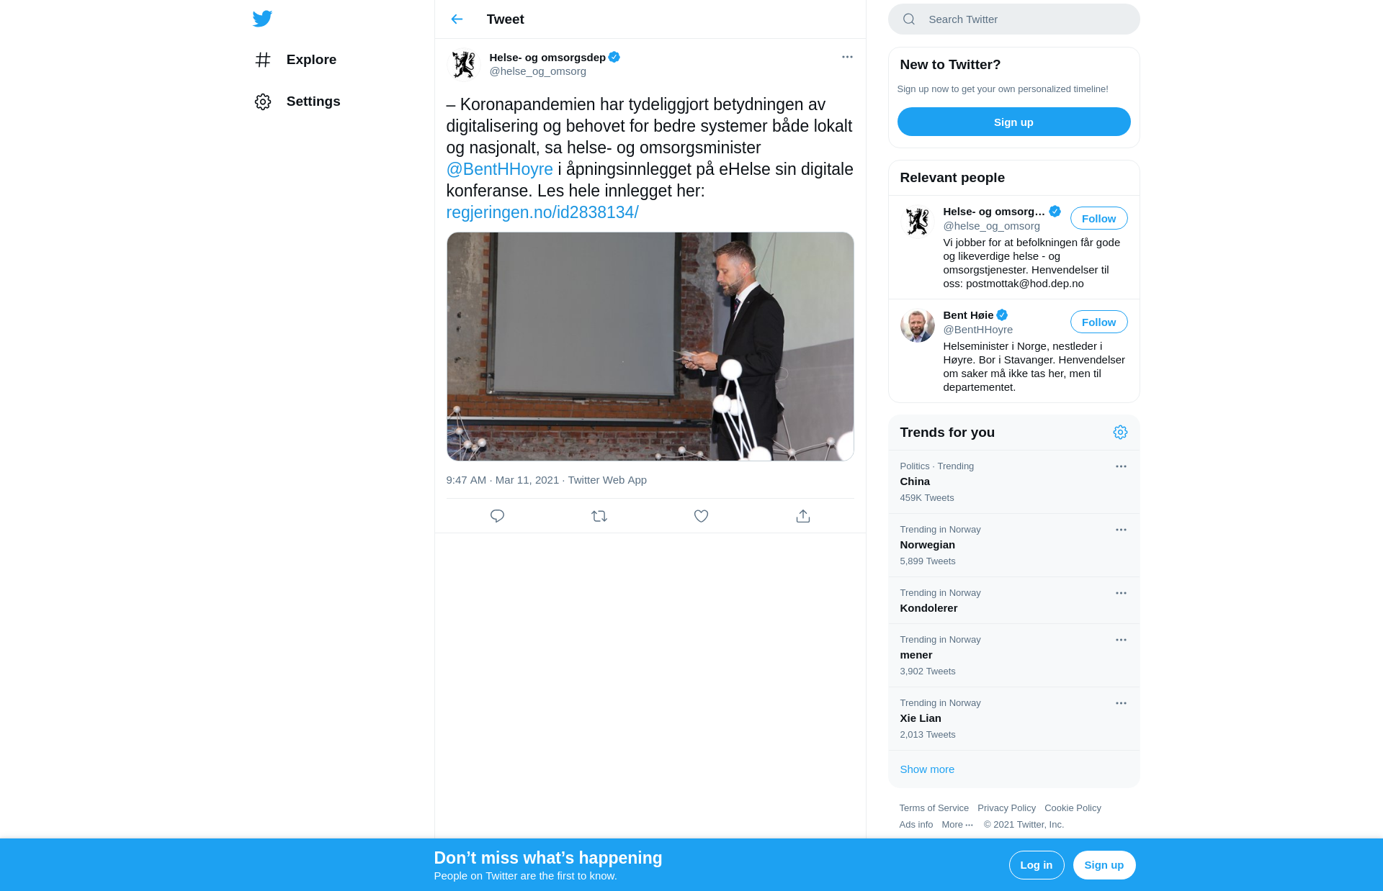The height and width of the screenshot is (891, 1383).
Task: Open more options for China trend
Action: 1121,466
